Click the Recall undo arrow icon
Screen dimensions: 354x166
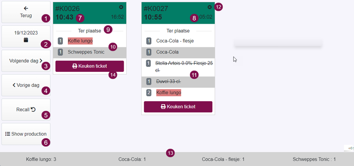point(33,110)
